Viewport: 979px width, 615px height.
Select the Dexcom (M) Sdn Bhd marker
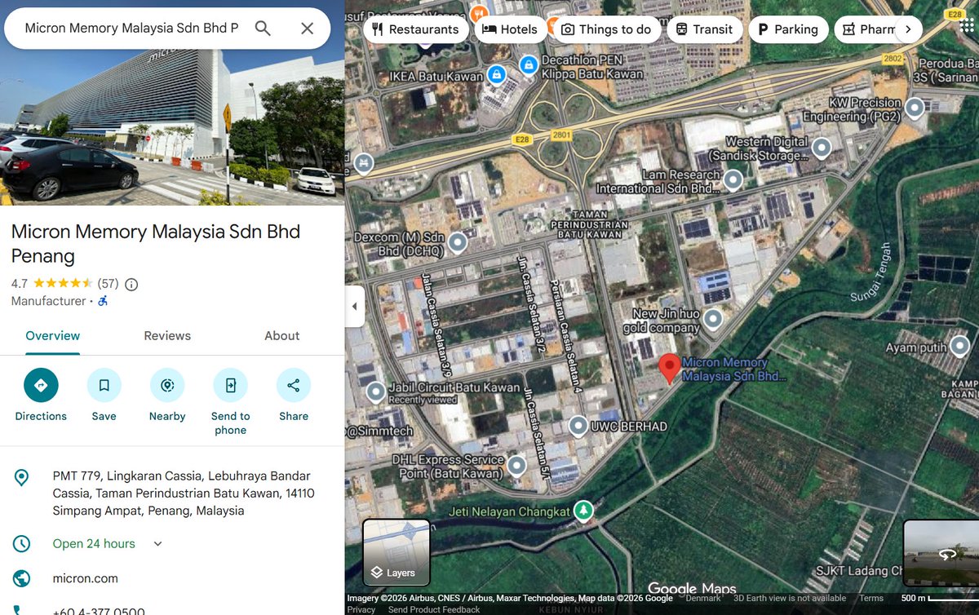[x=458, y=242]
